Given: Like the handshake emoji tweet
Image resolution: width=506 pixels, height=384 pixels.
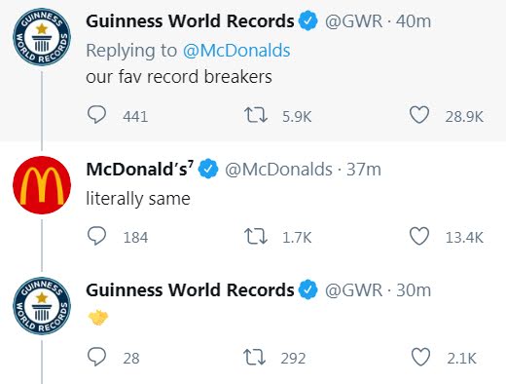Looking at the screenshot, I should (x=420, y=357).
